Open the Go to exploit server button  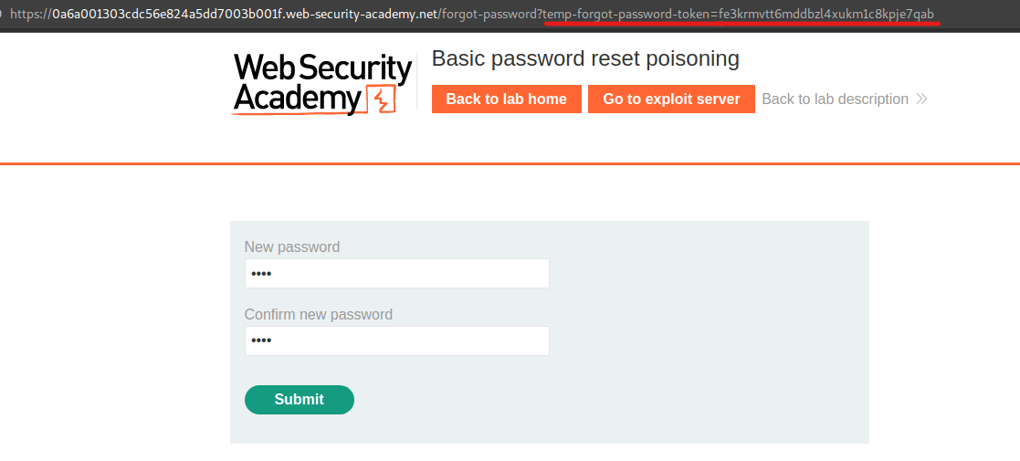coord(671,100)
